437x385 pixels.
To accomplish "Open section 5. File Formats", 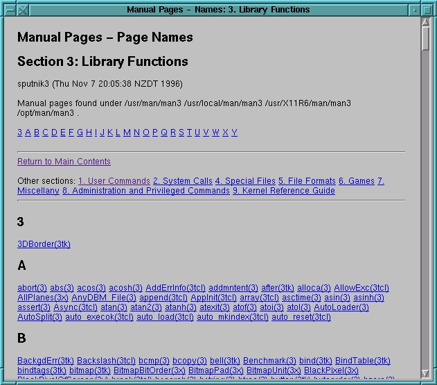I will click(307, 181).
